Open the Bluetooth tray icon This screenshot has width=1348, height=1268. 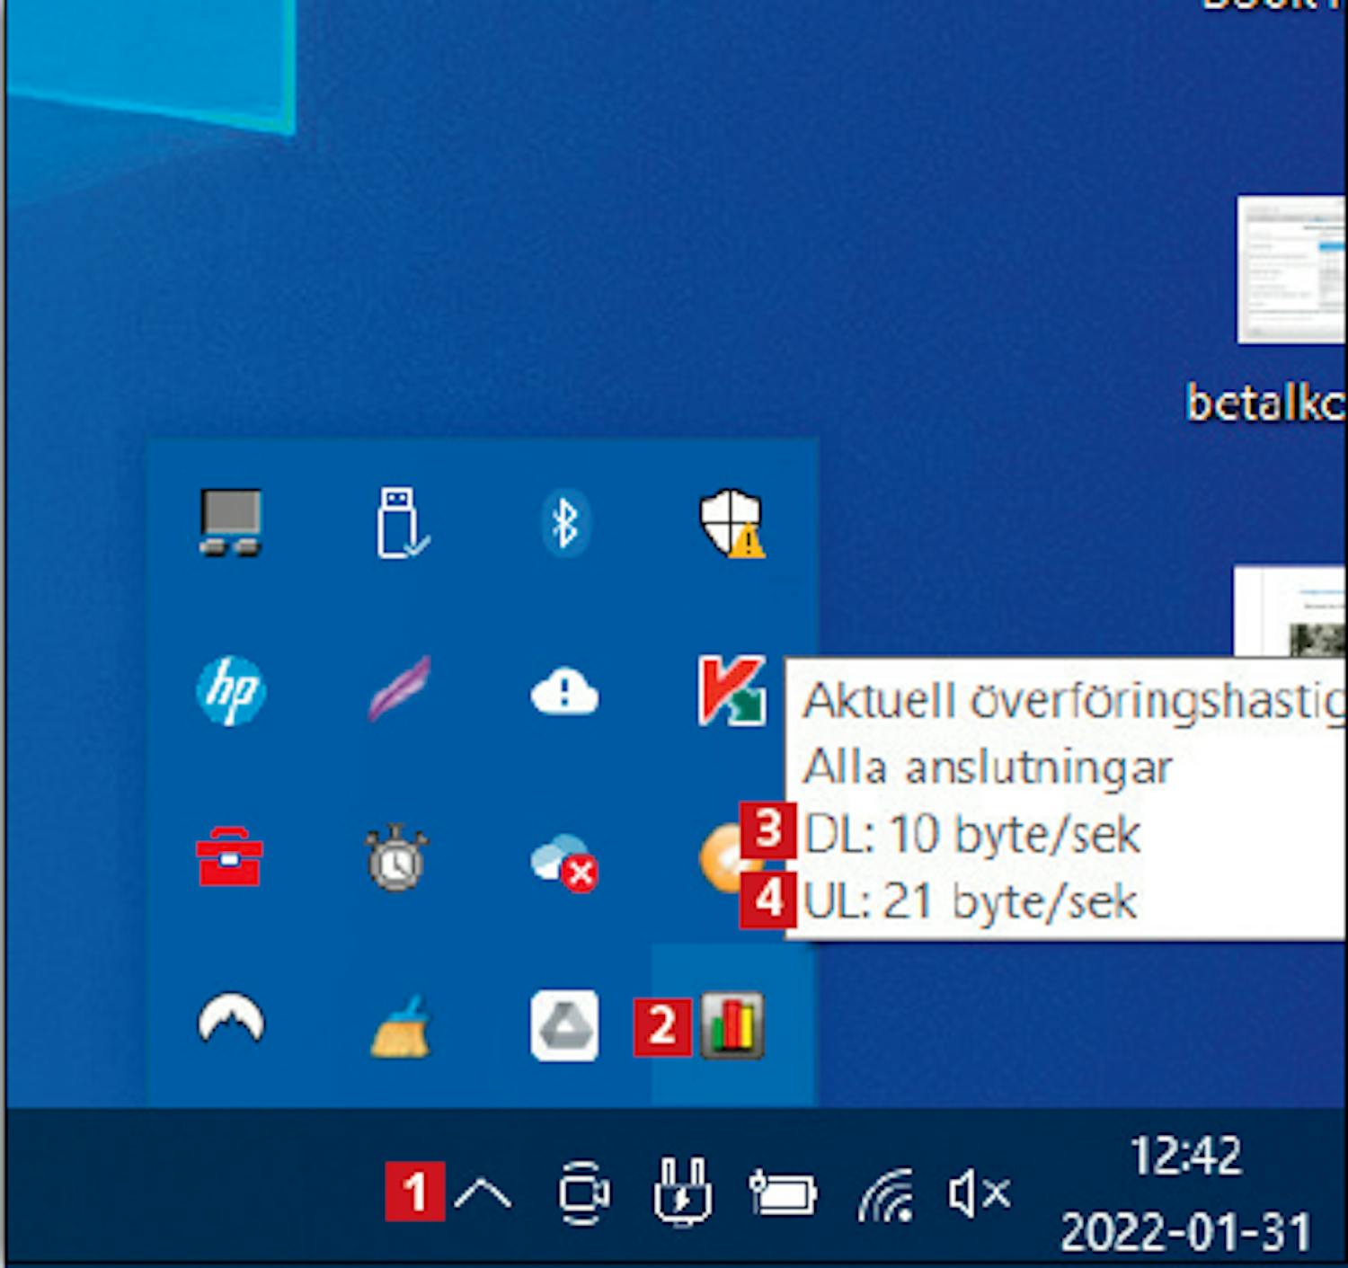(564, 522)
